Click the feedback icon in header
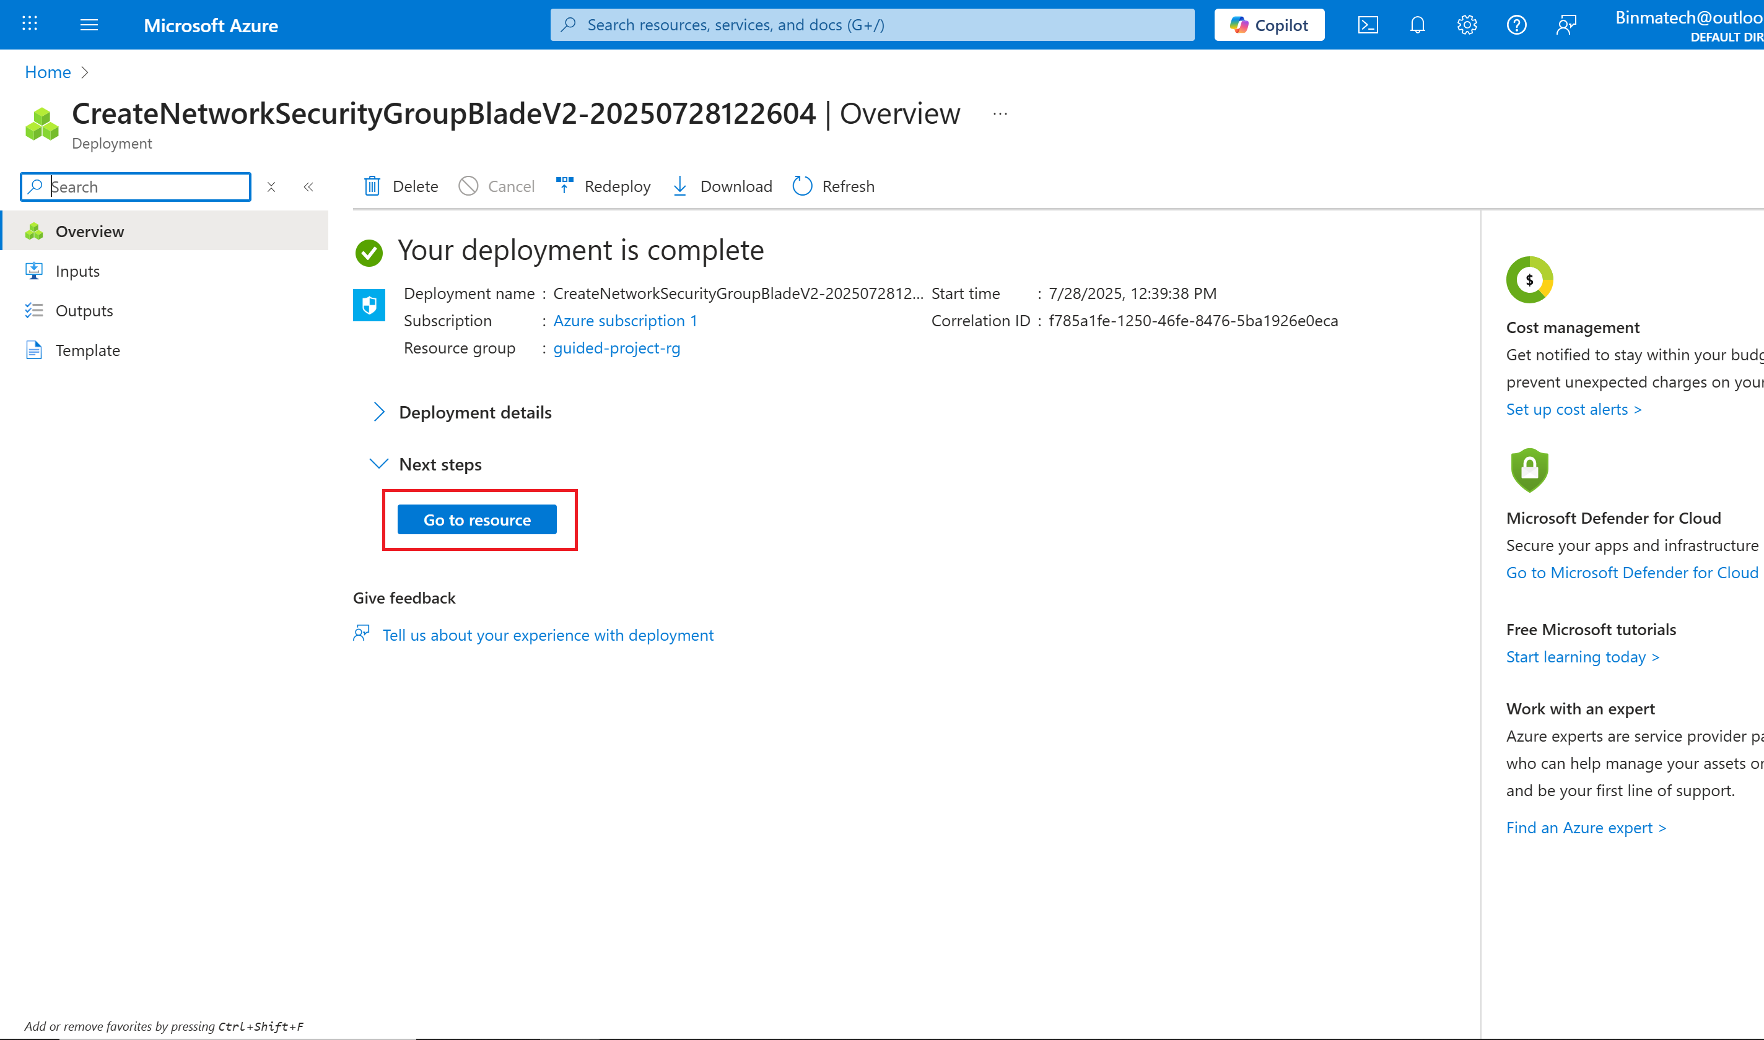This screenshot has height=1040, width=1764. pos(1566,25)
